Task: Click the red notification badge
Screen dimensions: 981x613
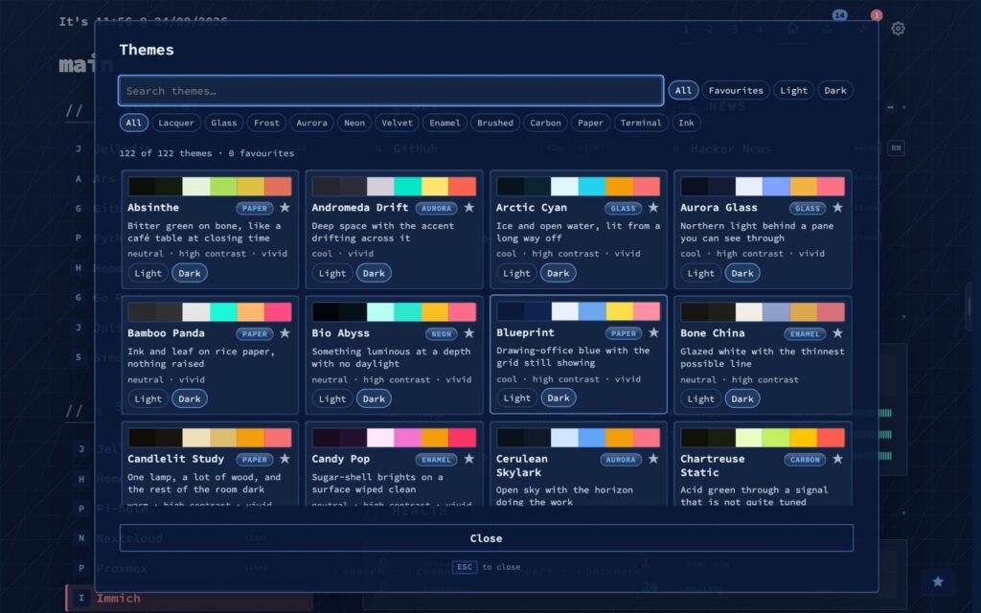Action: [x=877, y=15]
